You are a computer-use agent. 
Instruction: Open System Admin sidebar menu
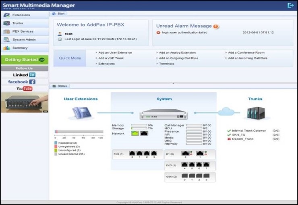[25, 39]
